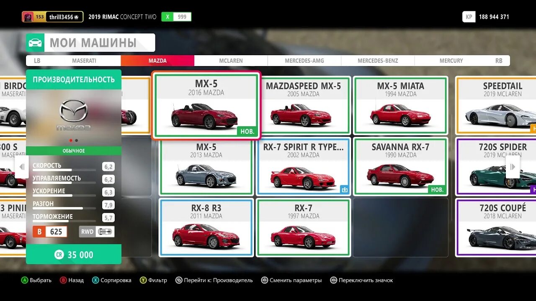This screenshot has height=301, width=536.
Task: Click the 2019 RIMAC CONCEPT TWO label
Action: coord(122,17)
